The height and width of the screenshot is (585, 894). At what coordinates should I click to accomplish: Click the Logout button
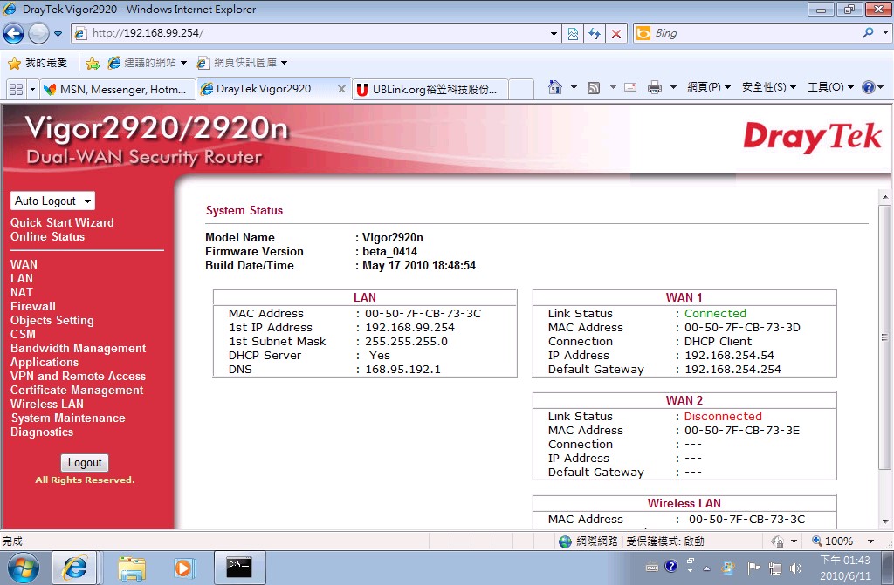coord(85,463)
